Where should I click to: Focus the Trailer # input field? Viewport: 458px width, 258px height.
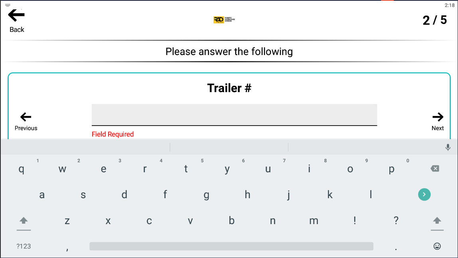[234, 115]
